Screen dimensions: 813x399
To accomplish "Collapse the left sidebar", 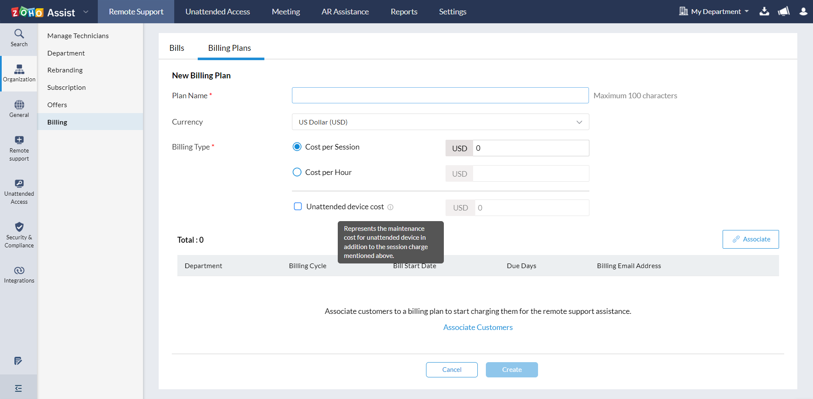I will (18, 388).
